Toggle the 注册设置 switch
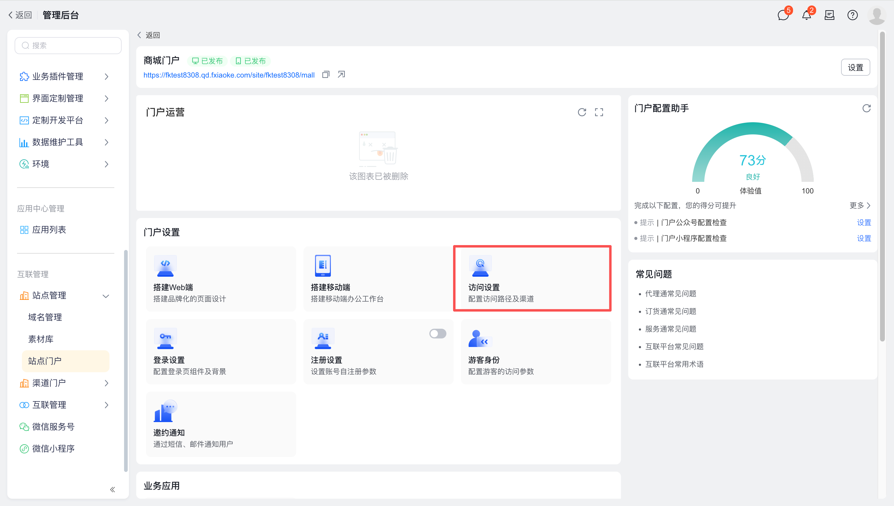Image resolution: width=894 pixels, height=506 pixels. click(x=438, y=334)
